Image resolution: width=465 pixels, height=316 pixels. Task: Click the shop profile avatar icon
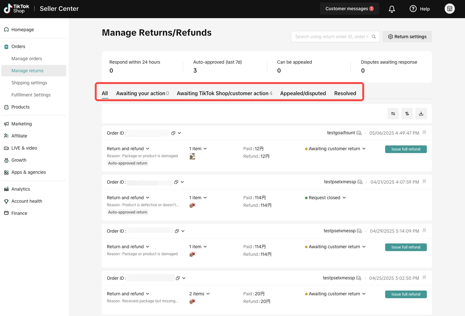pyautogui.click(x=449, y=9)
